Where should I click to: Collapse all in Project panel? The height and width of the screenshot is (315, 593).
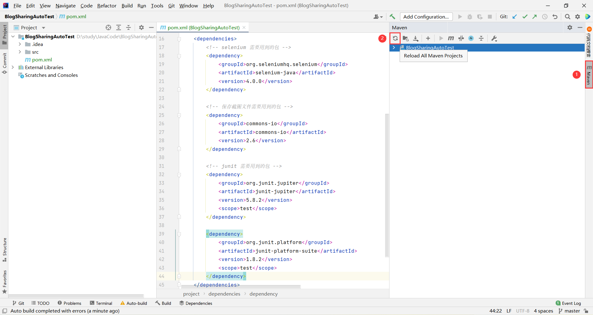128,27
